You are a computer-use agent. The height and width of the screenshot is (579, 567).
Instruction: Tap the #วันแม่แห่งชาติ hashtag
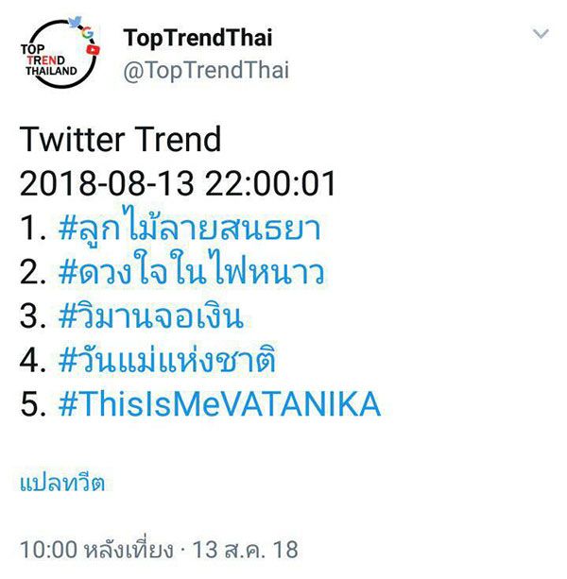[171, 360]
